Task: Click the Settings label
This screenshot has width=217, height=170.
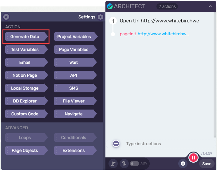Action: click(87, 17)
